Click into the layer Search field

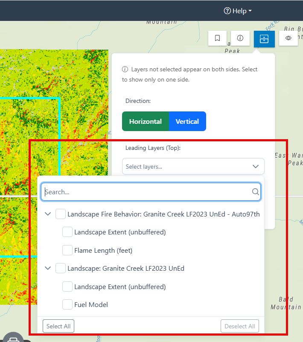click(151, 192)
